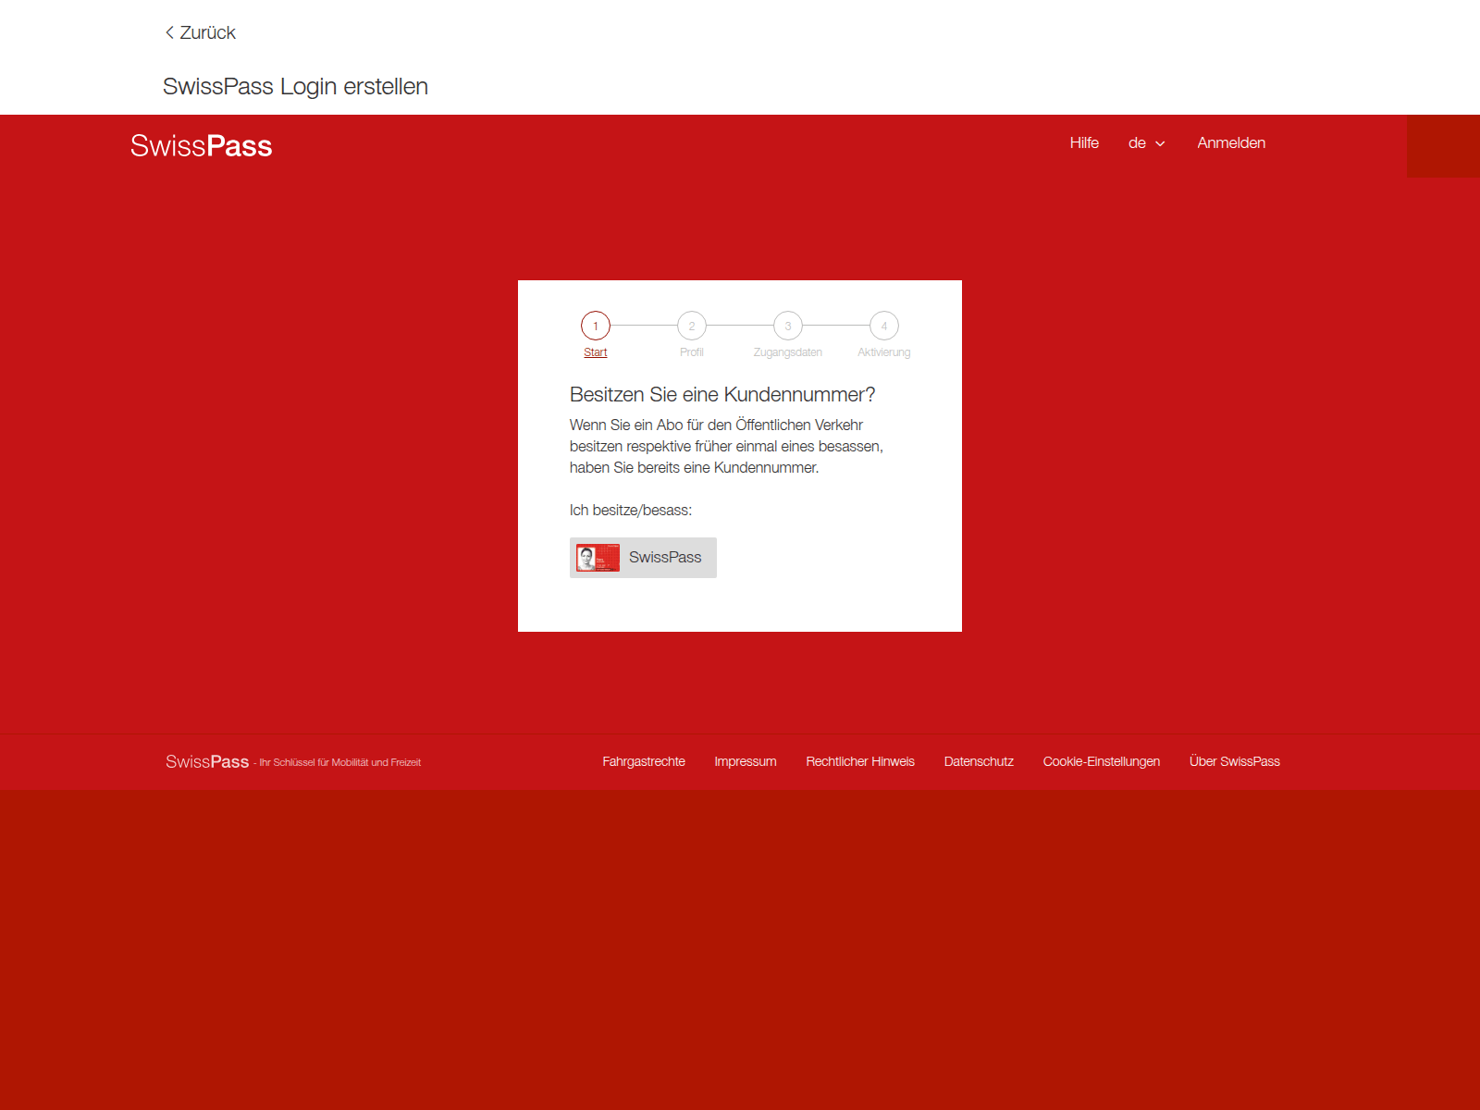This screenshot has width=1480, height=1110.
Task: Highlight the Aktivierung step label
Action: pyautogui.click(x=883, y=351)
